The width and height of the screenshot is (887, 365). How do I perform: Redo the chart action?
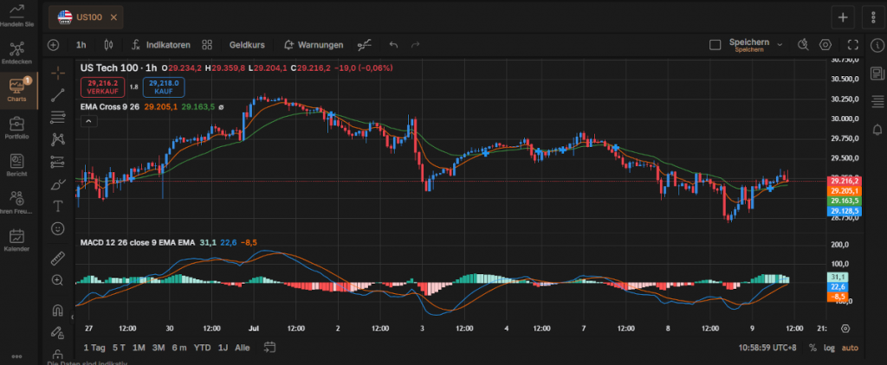416,45
